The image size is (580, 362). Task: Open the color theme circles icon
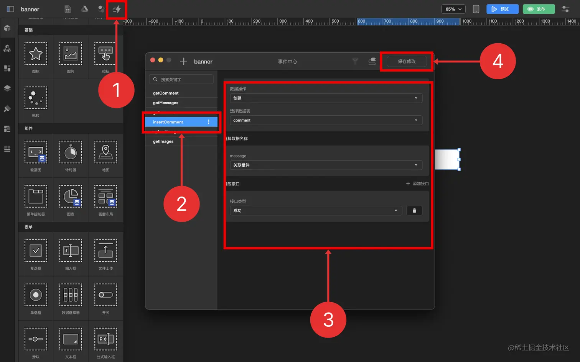coord(101,9)
